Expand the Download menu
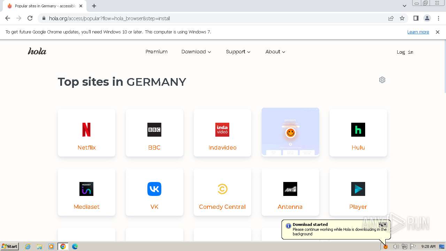The height and width of the screenshot is (251, 446). coord(196,52)
